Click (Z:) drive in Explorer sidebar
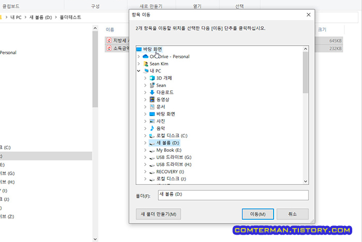The image size is (362, 242). [7, 217]
